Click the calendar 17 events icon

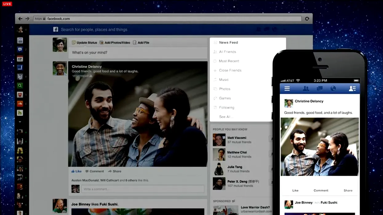coord(20,59)
